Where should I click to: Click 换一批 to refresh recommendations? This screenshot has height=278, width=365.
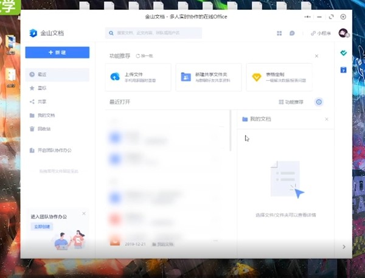tap(145, 56)
